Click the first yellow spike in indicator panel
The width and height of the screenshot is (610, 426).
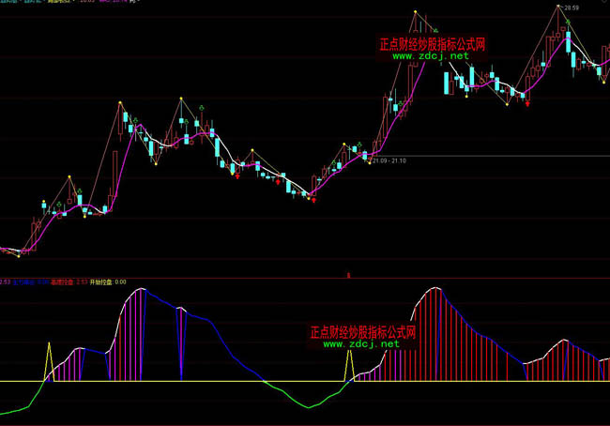click(x=48, y=361)
